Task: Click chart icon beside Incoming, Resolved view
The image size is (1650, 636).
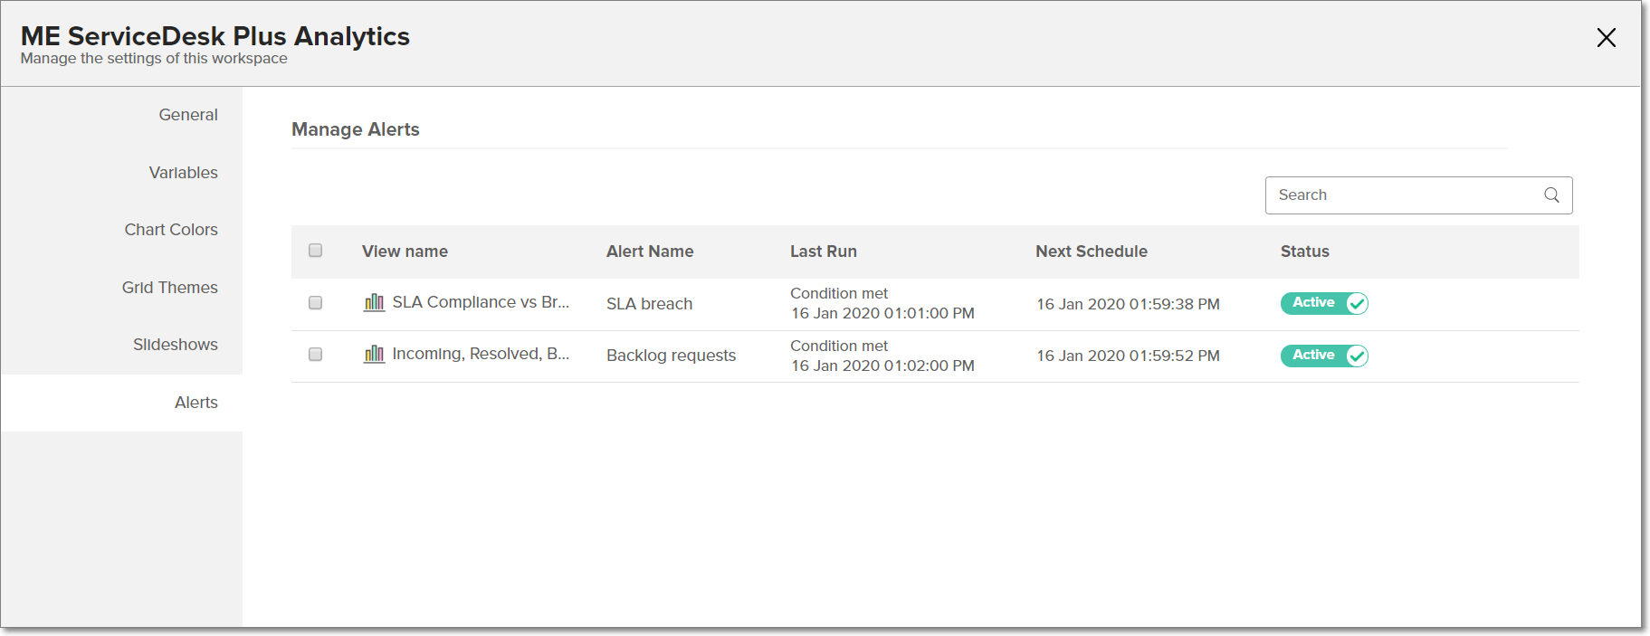Action: 374,355
